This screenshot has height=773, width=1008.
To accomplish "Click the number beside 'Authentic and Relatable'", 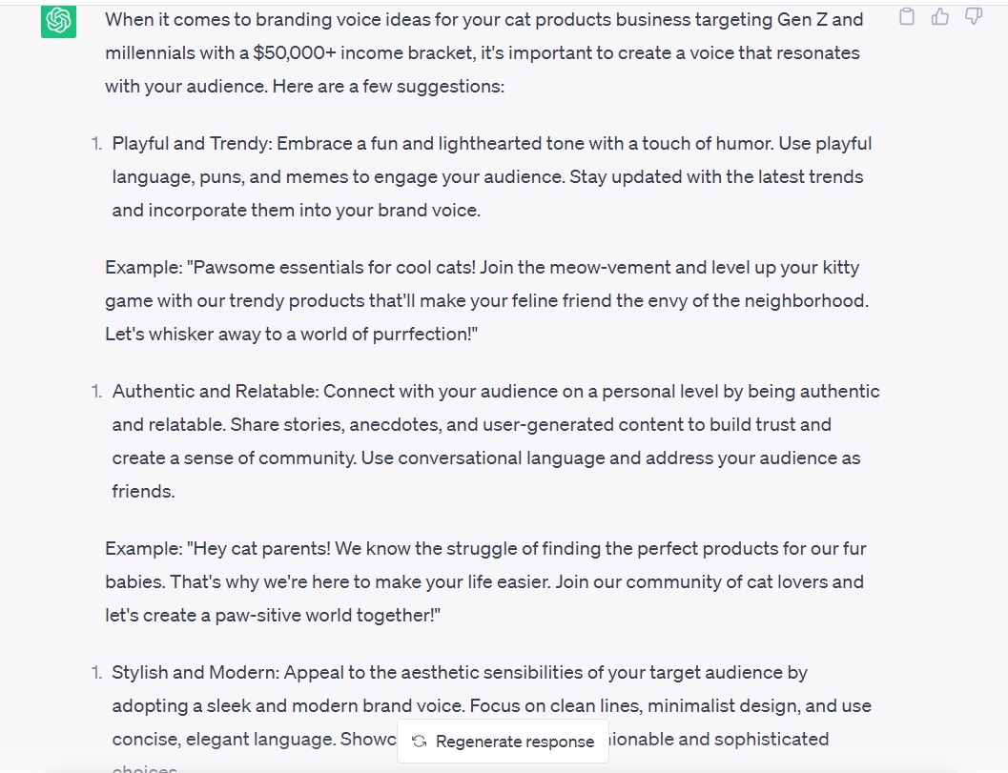I will pyautogui.click(x=96, y=391).
